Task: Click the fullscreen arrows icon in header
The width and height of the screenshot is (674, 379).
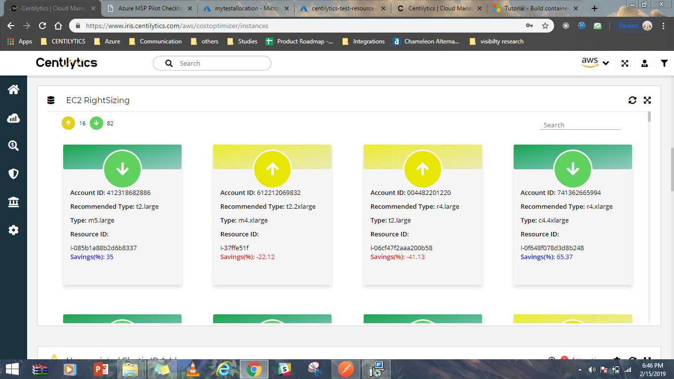Action: click(625, 63)
